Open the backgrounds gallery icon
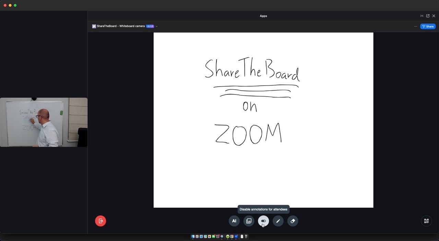This screenshot has width=439, height=241. (249, 221)
